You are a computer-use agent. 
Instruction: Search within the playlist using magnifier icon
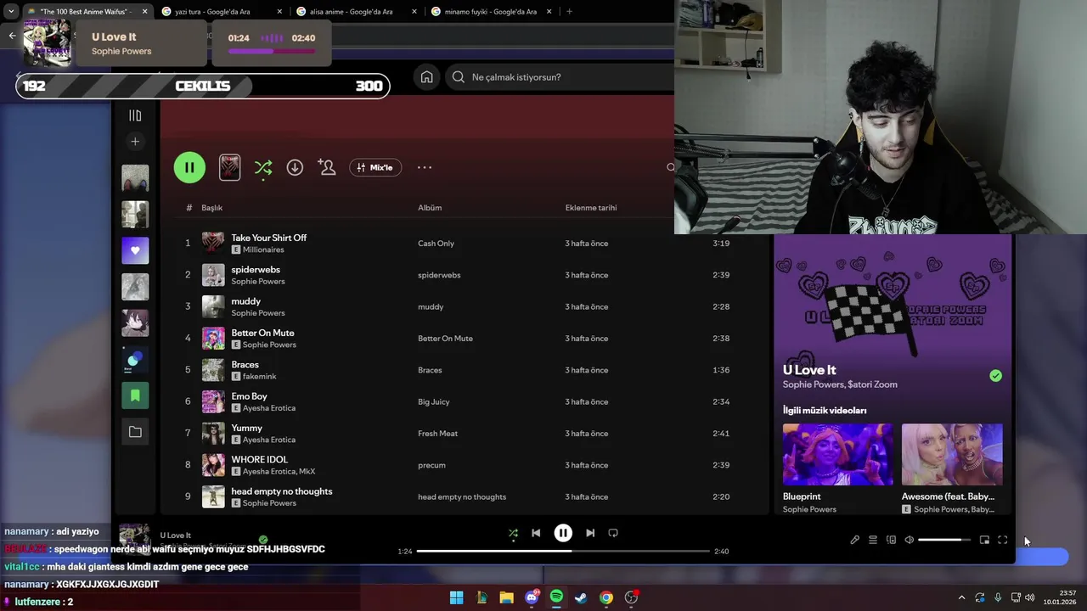tap(670, 167)
